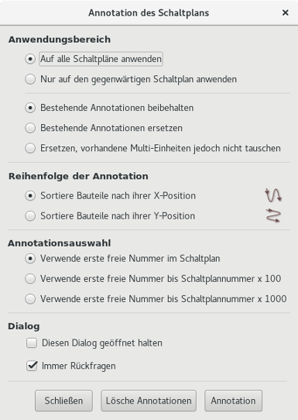Screen dimensions: 298x420
Task: Click the 'Lösche Annotationen' button
Action: [x=149, y=401]
